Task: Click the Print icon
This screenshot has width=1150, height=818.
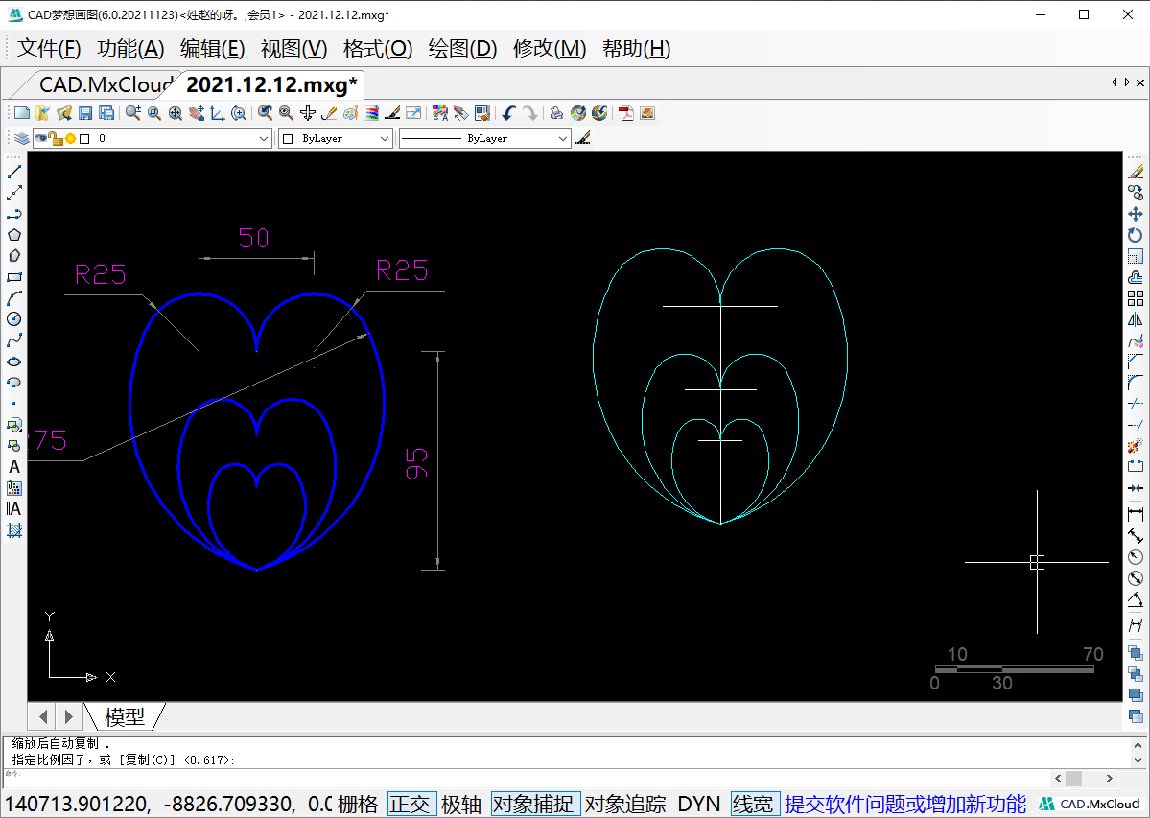Action: coord(556,113)
